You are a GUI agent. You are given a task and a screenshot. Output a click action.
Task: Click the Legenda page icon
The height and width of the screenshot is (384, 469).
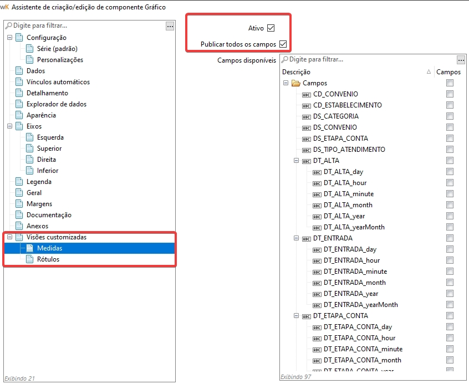(19, 182)
